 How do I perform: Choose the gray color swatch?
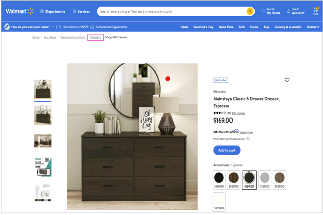(x=264, y=178)
